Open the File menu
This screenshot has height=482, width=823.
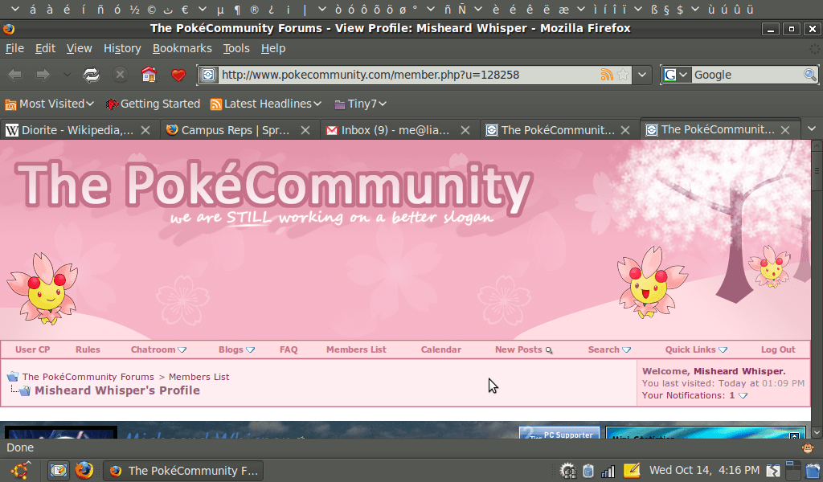14,48
